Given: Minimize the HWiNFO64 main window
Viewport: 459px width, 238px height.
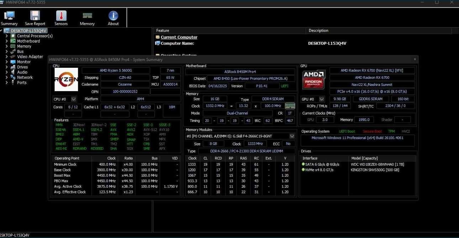Looking at the screenshot, I should coord(422,2).
